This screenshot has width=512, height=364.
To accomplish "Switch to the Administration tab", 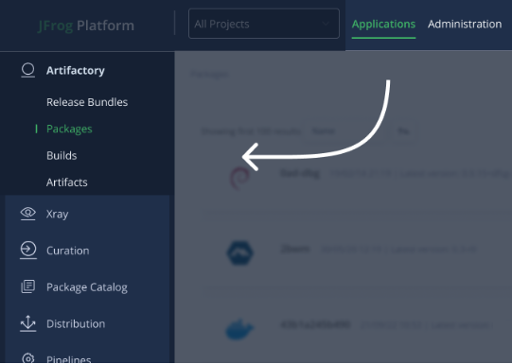I will click(465, 25).
